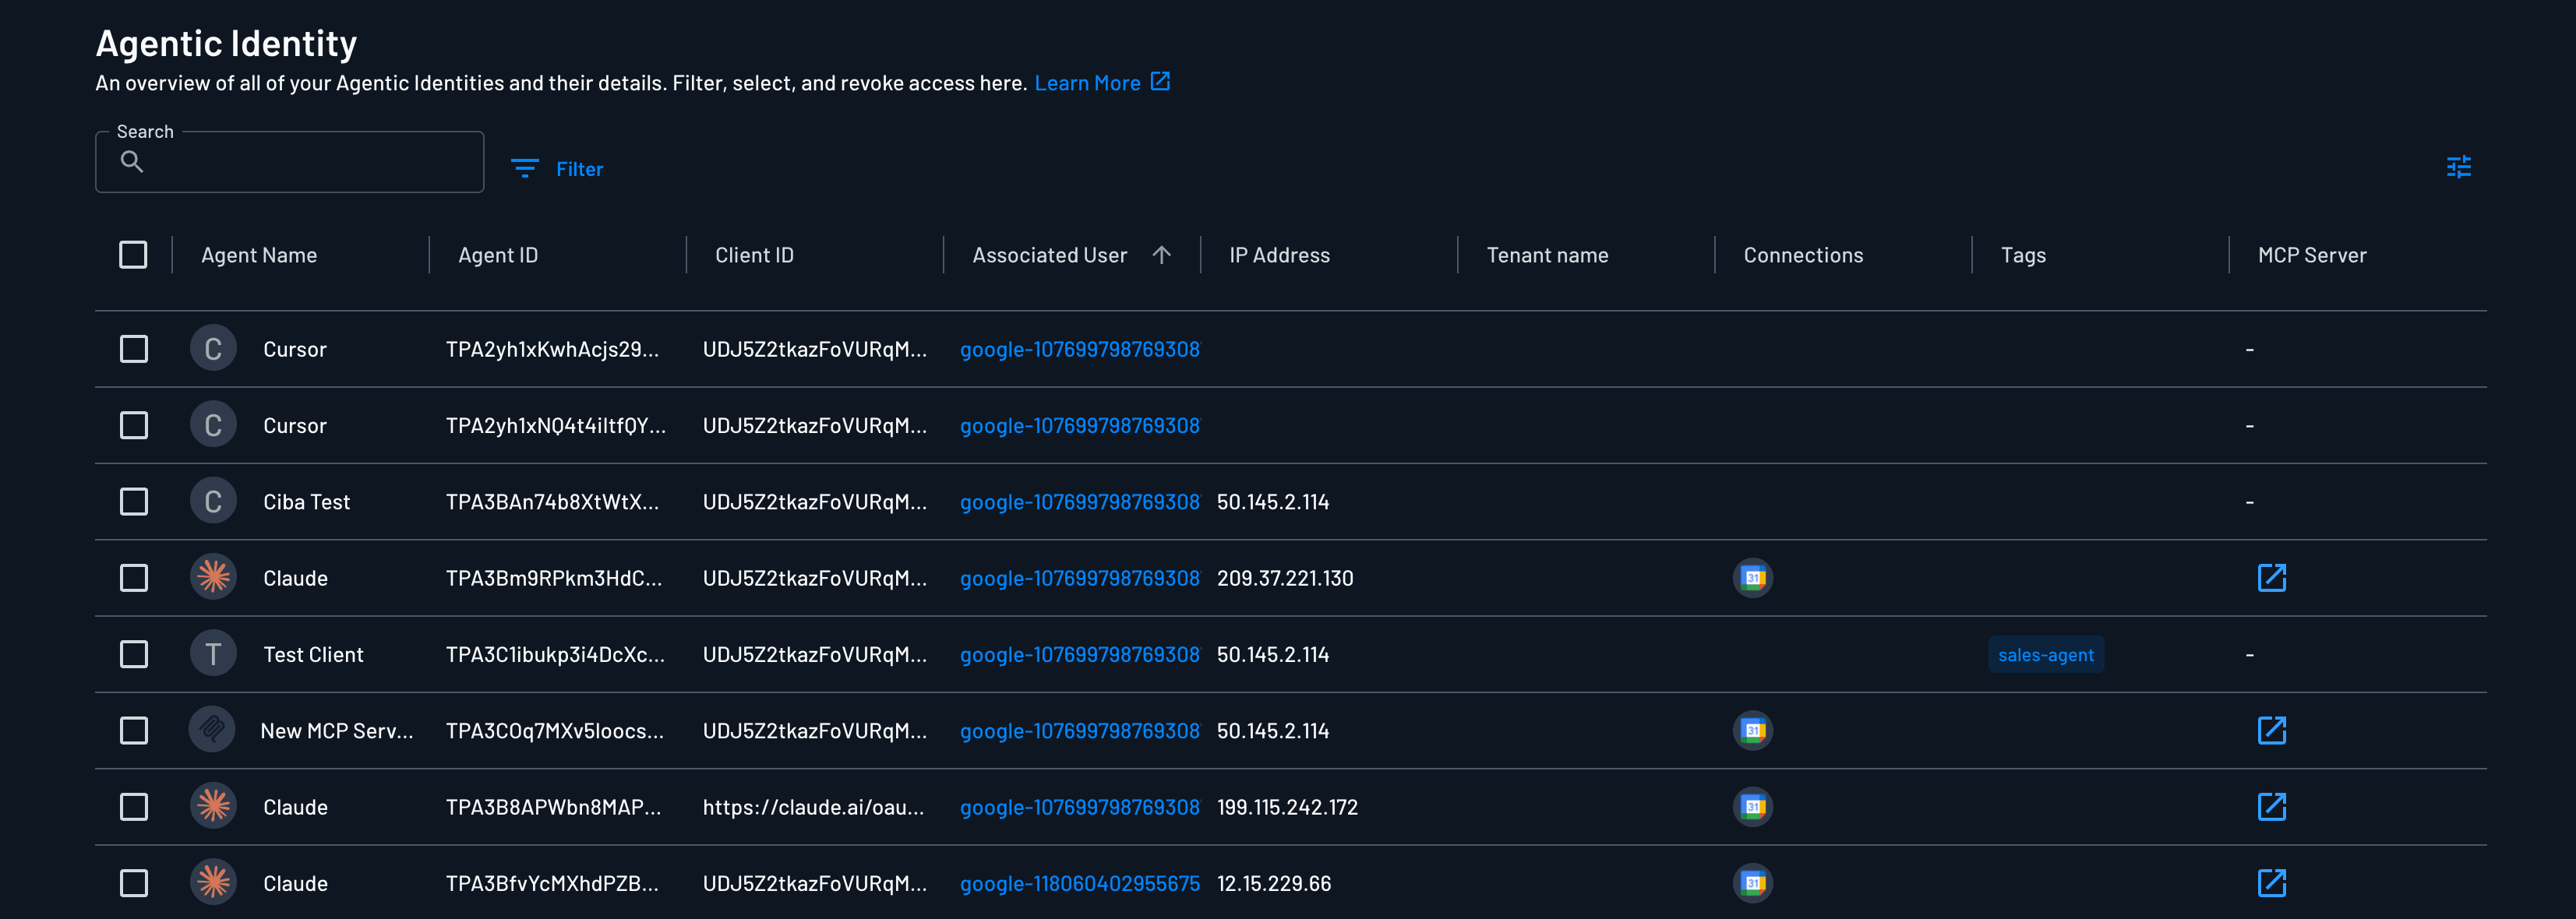This screenshot has width=2576, height=919.
Task: Tick the Test Client row checkbox
Action: 134,654
